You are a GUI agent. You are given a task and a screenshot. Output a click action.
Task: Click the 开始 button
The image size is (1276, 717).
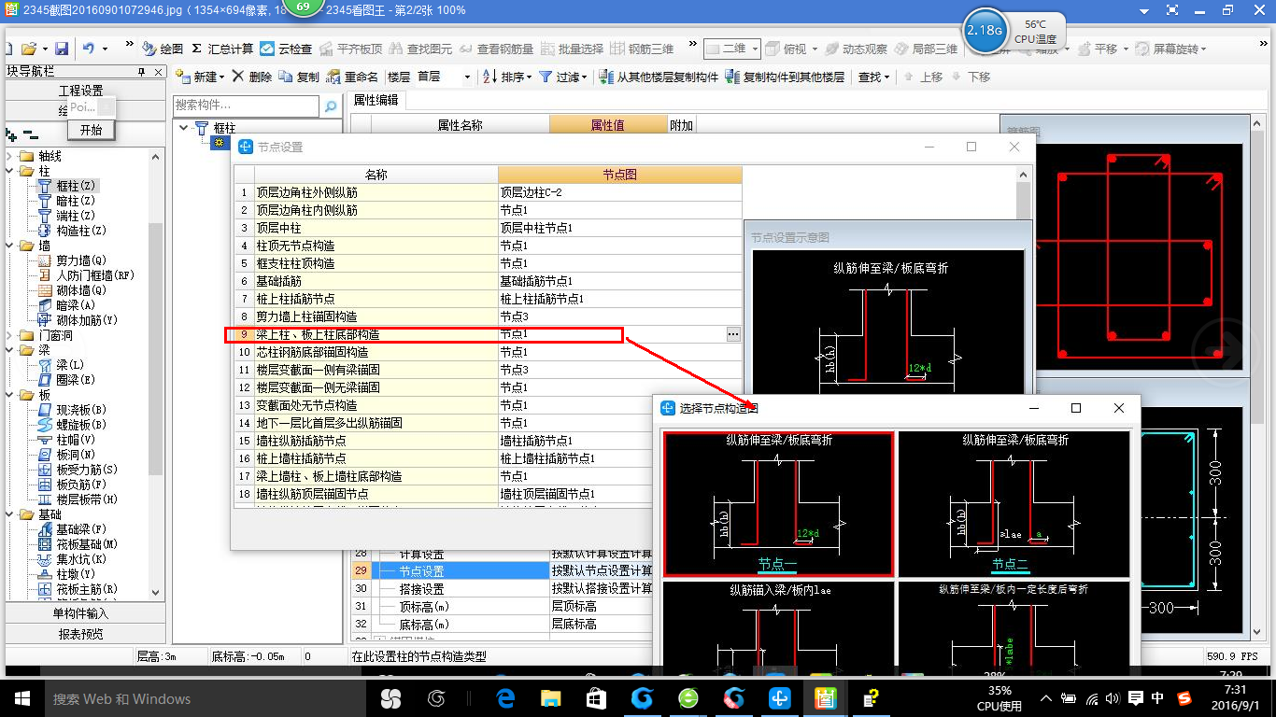[x=91, y=130]
